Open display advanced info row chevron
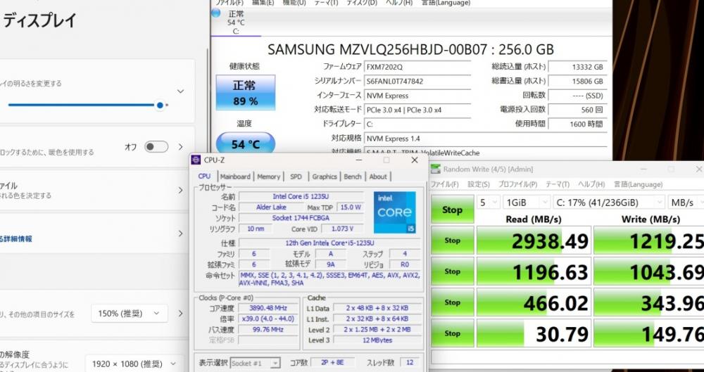 pos(180,233)
